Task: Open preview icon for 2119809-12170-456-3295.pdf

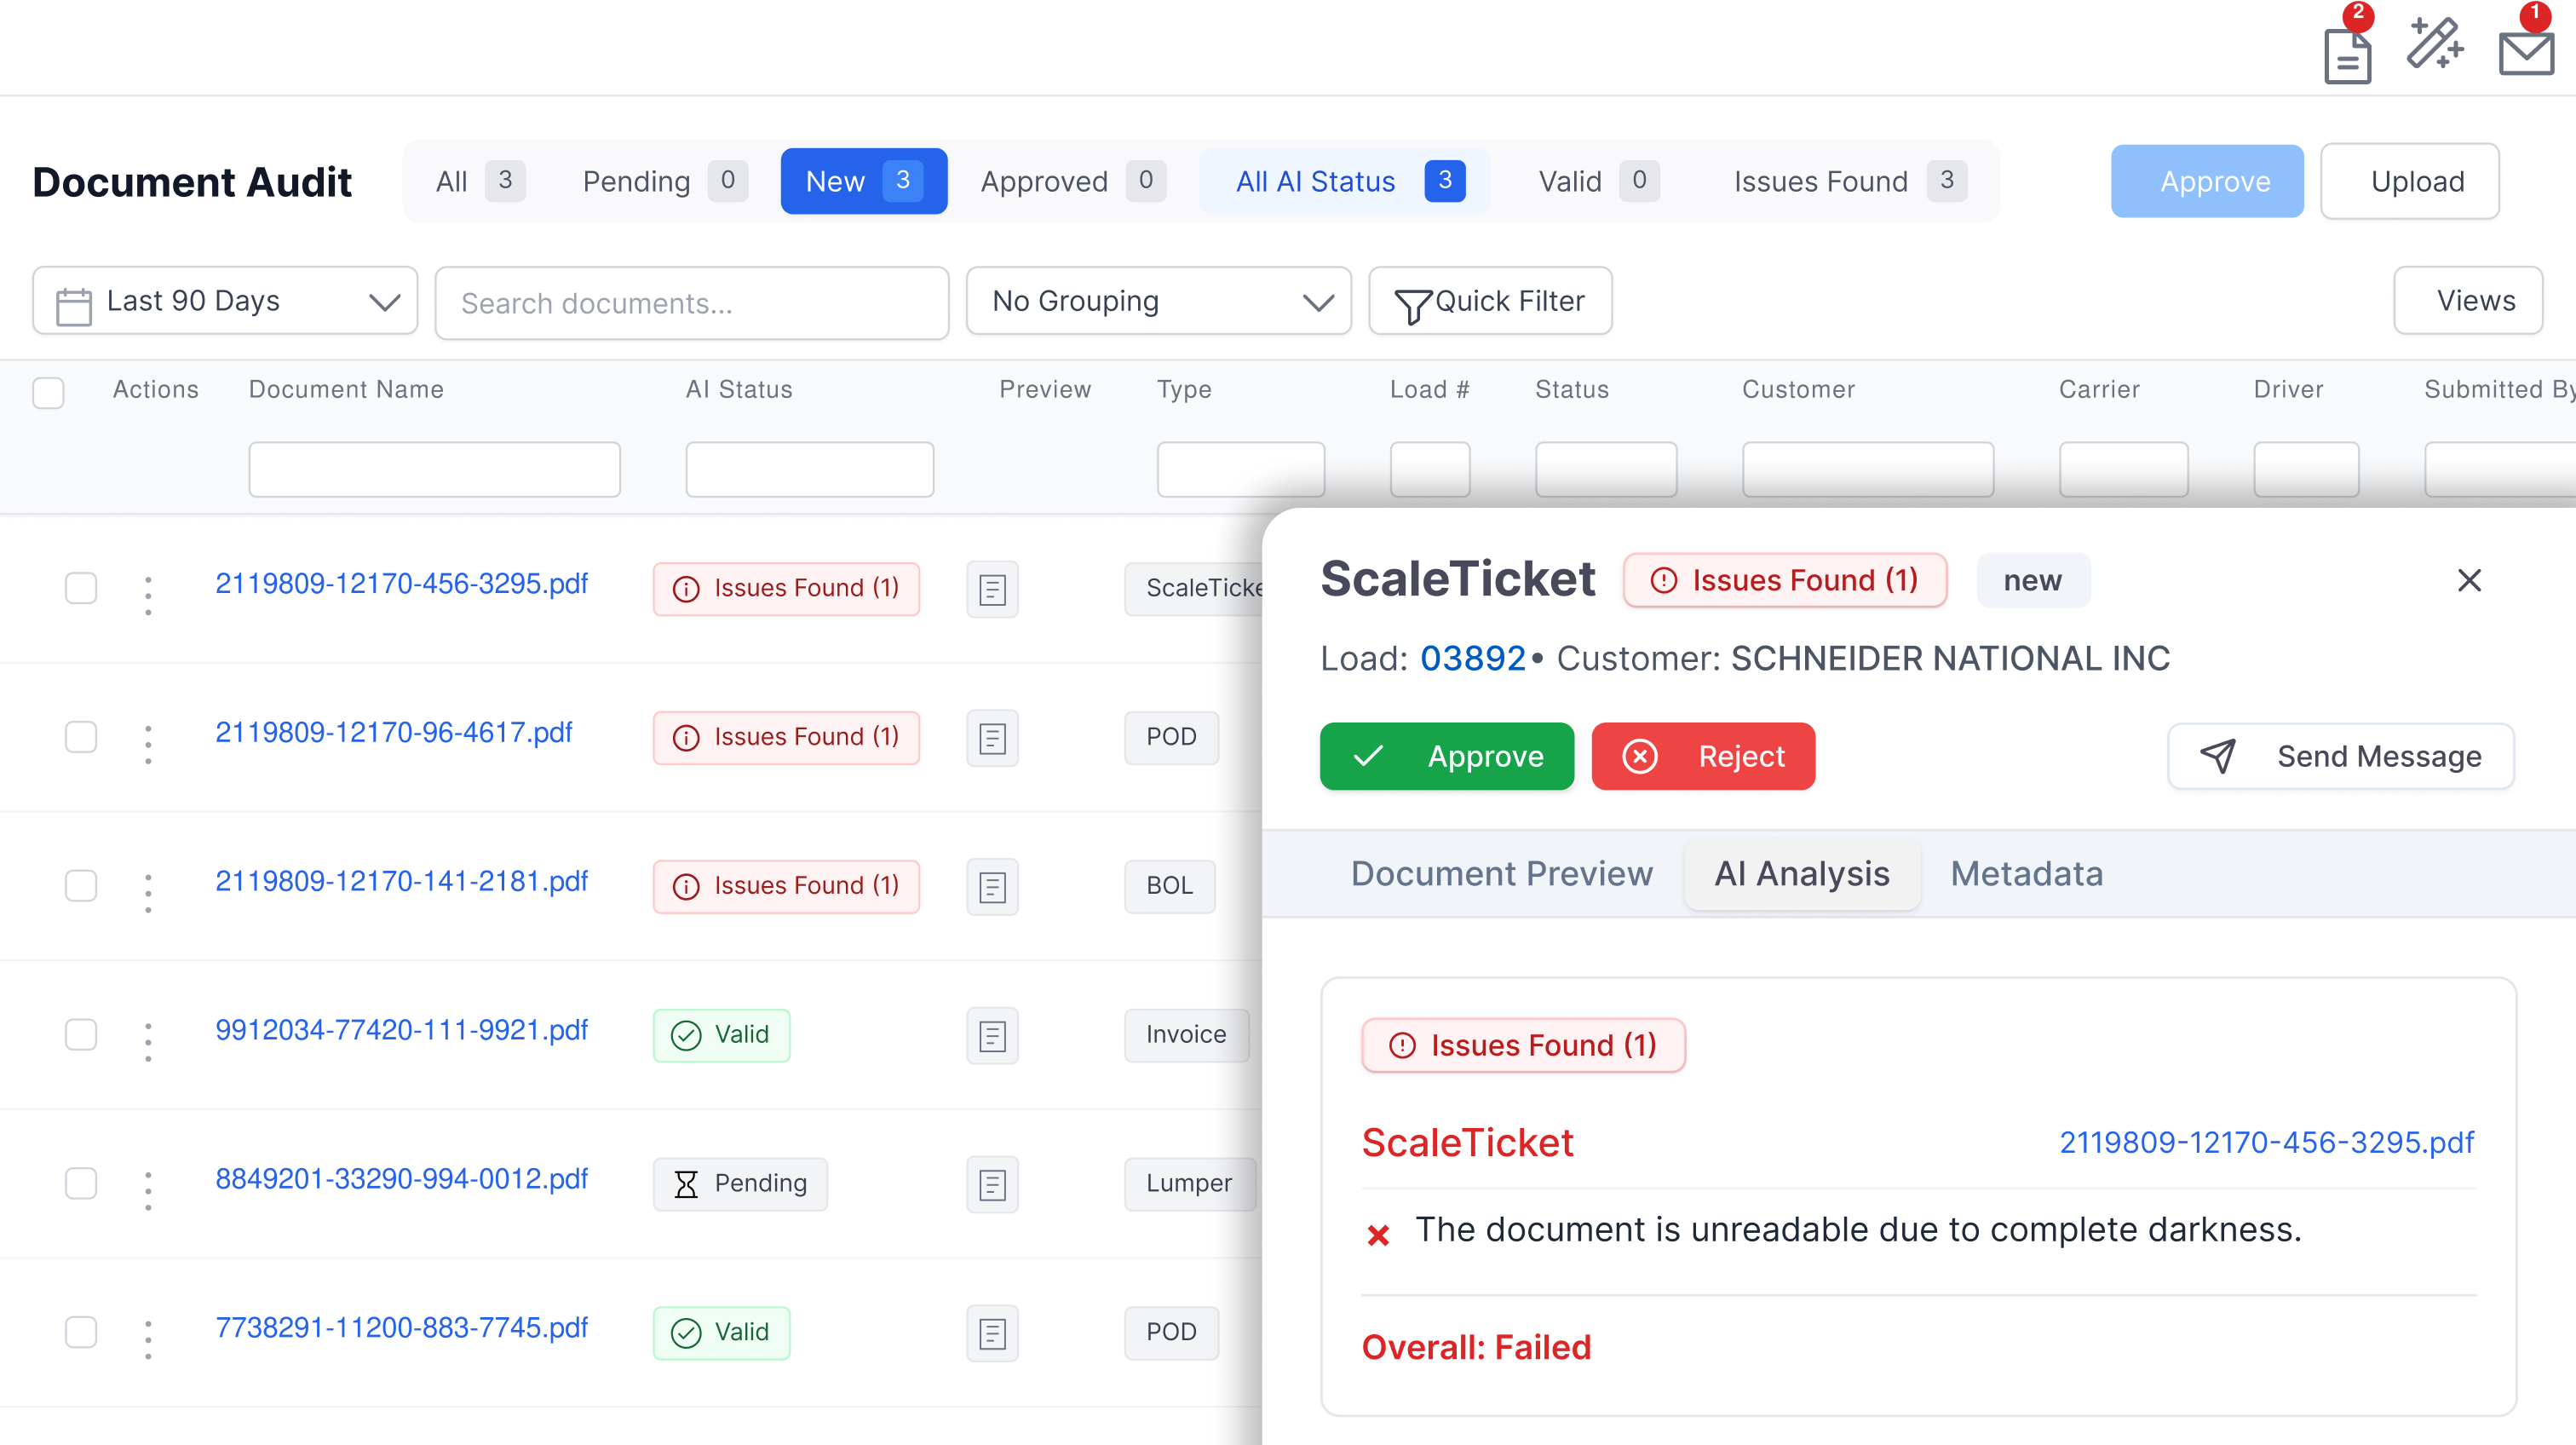Action: (992, 589)
